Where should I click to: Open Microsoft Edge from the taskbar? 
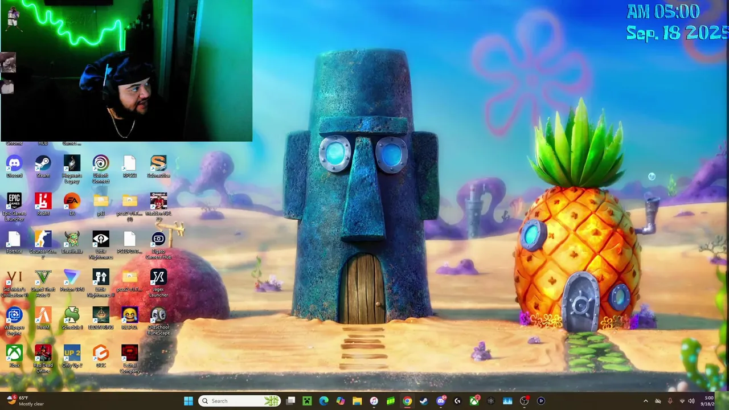pyautogui.click(x=323, y=401)
